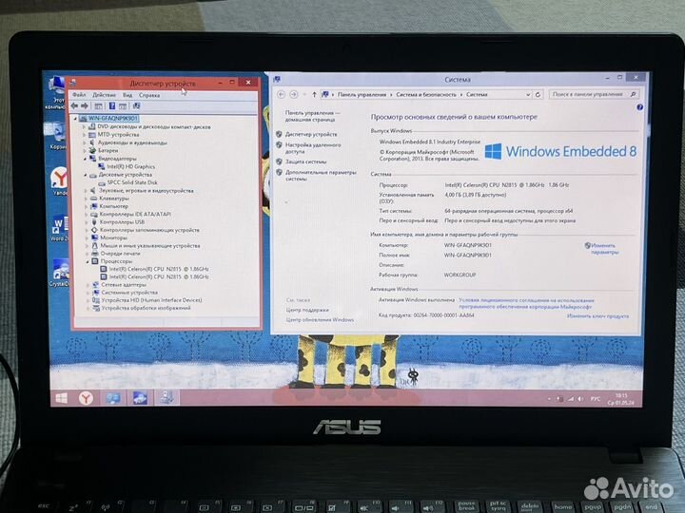Scan for hardware changes toolbar icon
Viewport: 685px width, 513px height.
(x=136, y=106)
